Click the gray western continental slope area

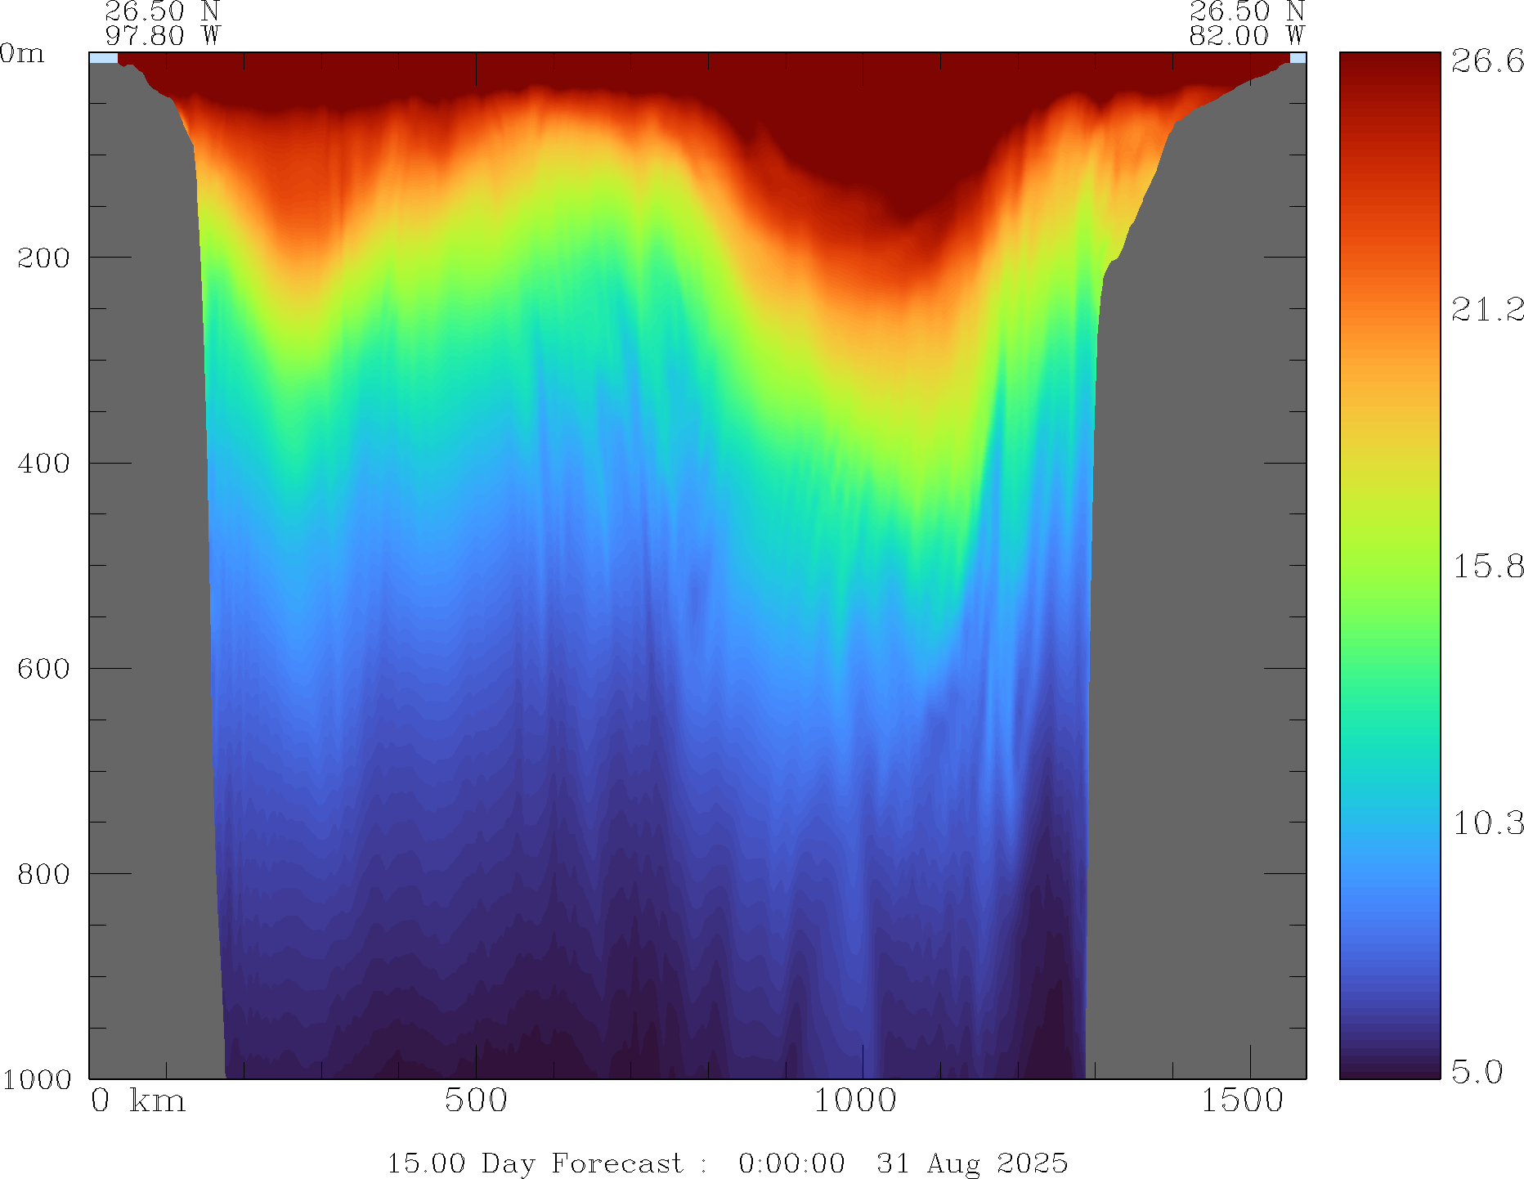coord(147,572)
